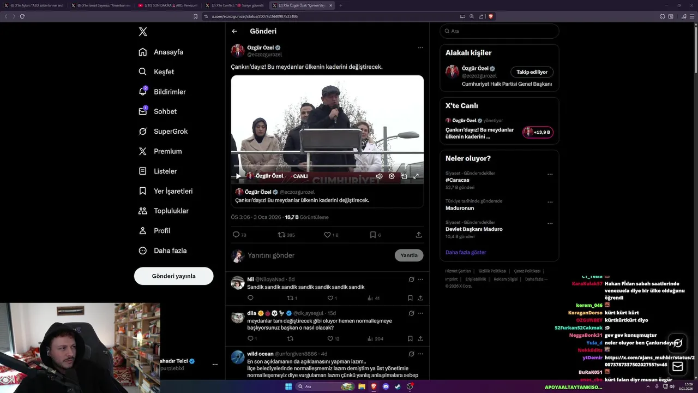Screen dimensions: 698x393
Task: Open Topluluklar communities
Action: pyautogui.click(x=164, y=211)
